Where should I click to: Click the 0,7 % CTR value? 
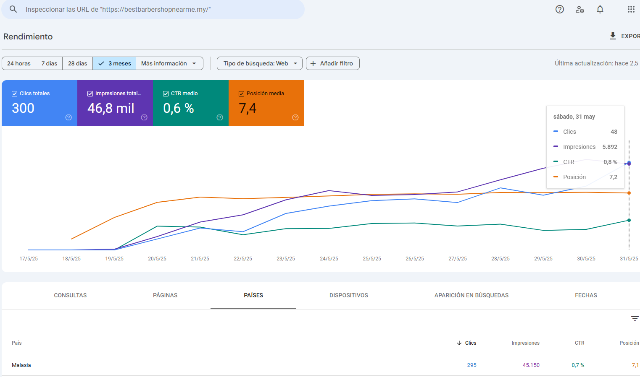578,365
